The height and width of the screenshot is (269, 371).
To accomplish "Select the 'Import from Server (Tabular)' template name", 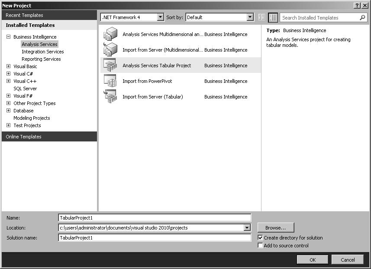I will (153, 97).
